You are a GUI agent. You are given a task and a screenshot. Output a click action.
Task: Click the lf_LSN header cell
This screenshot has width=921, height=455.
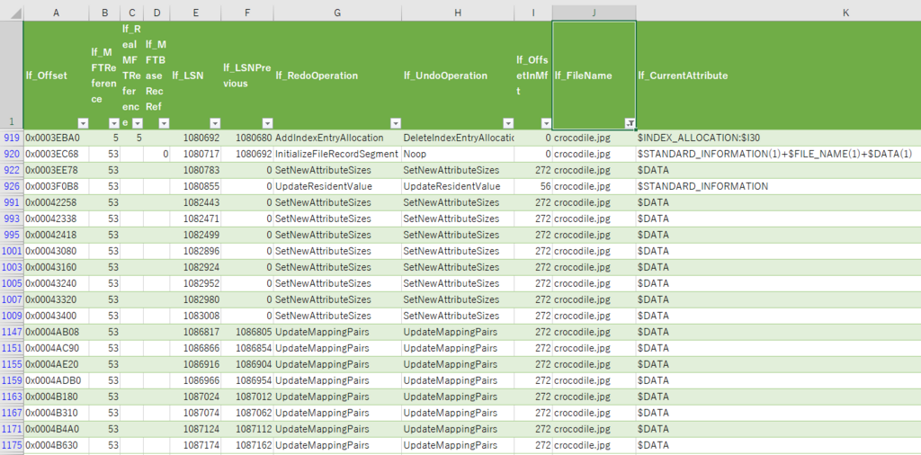[195, 76]
